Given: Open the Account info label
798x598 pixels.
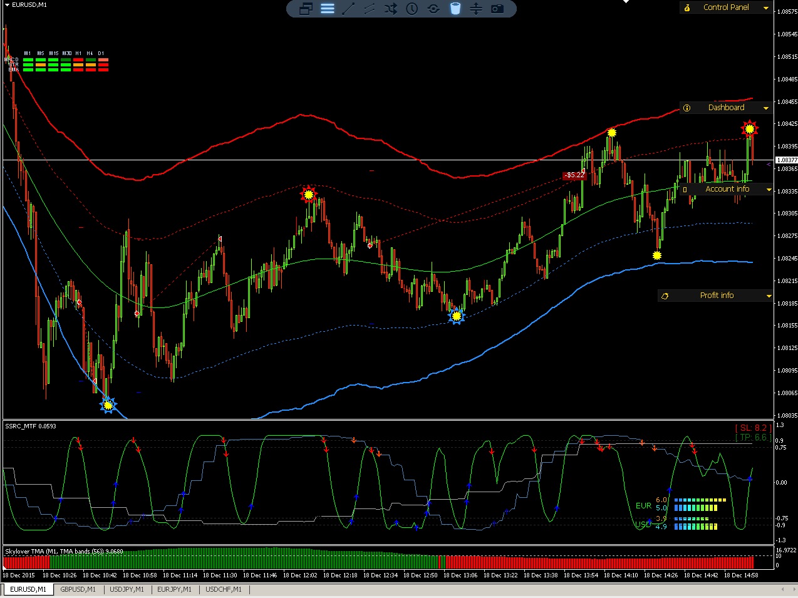Looking at the screenshot, I should click(727, 189).
